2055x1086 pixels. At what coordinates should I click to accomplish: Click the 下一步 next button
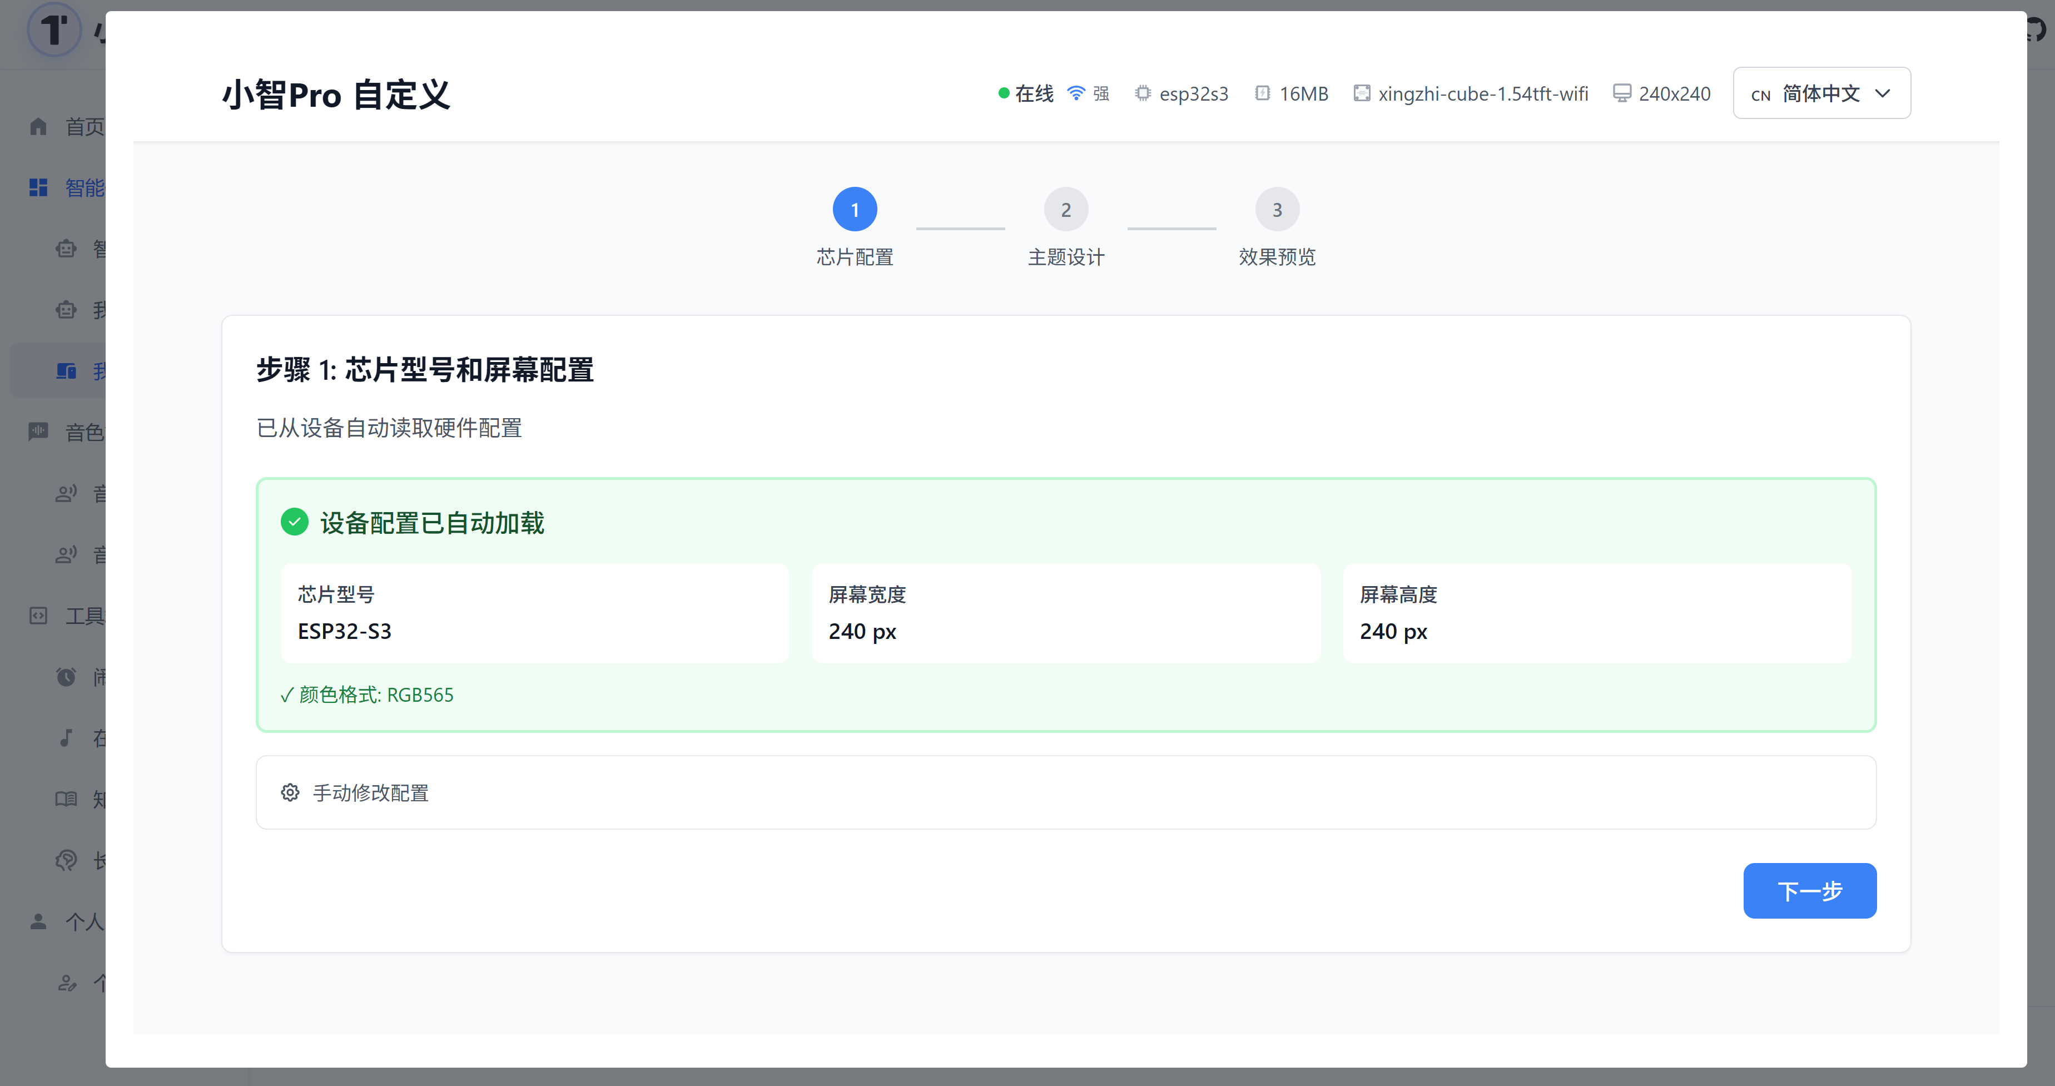1809,890
